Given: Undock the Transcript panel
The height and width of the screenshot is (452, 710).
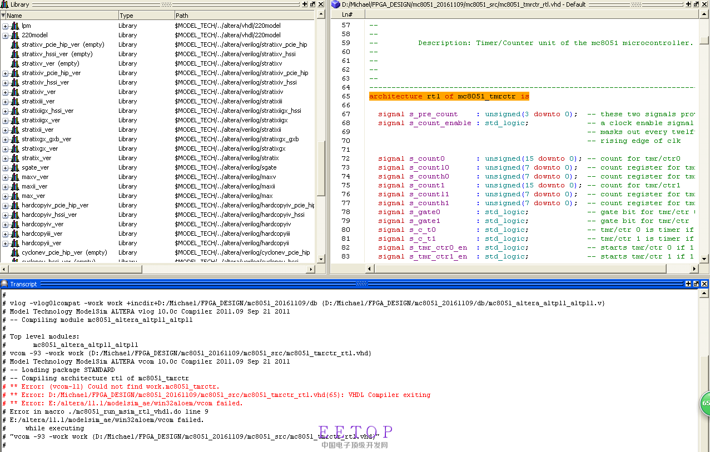Looking at the screenshot, I should (x=697, y=284).
